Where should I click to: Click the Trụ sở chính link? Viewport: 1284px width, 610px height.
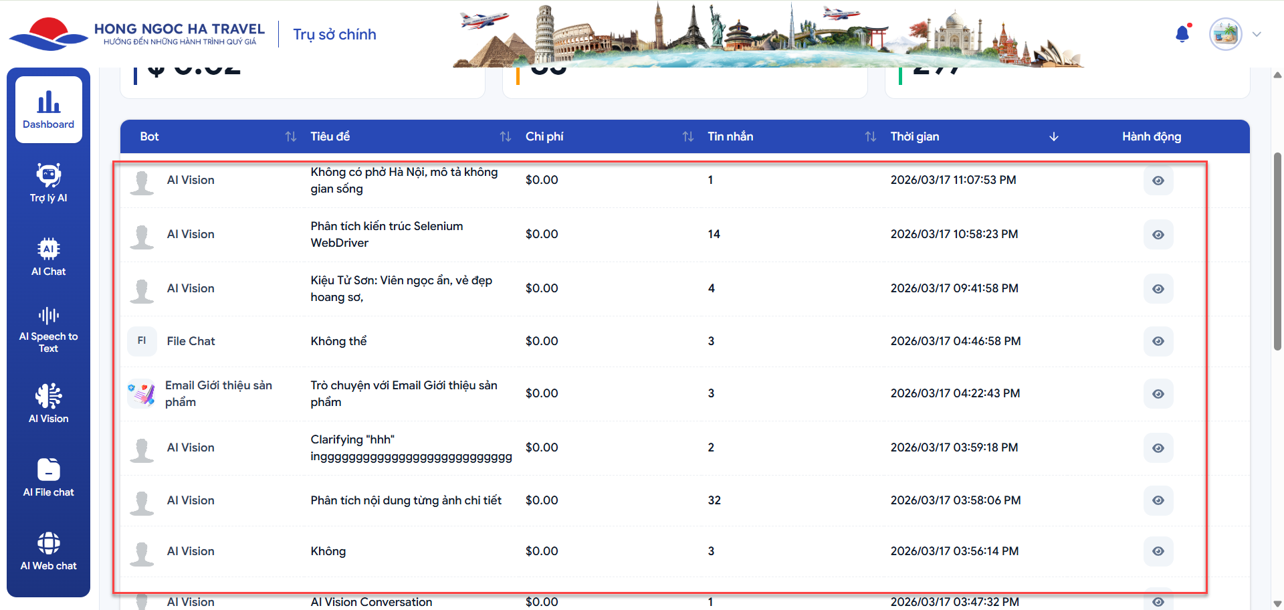click(x=334, y=35)
